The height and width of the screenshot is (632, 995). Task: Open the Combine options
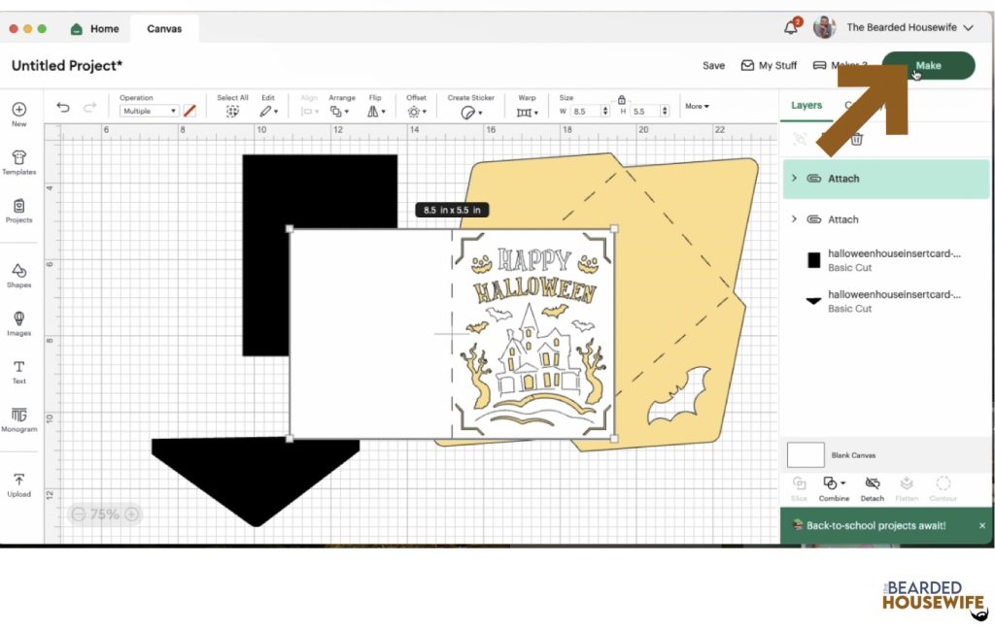[x=834, y=488]
